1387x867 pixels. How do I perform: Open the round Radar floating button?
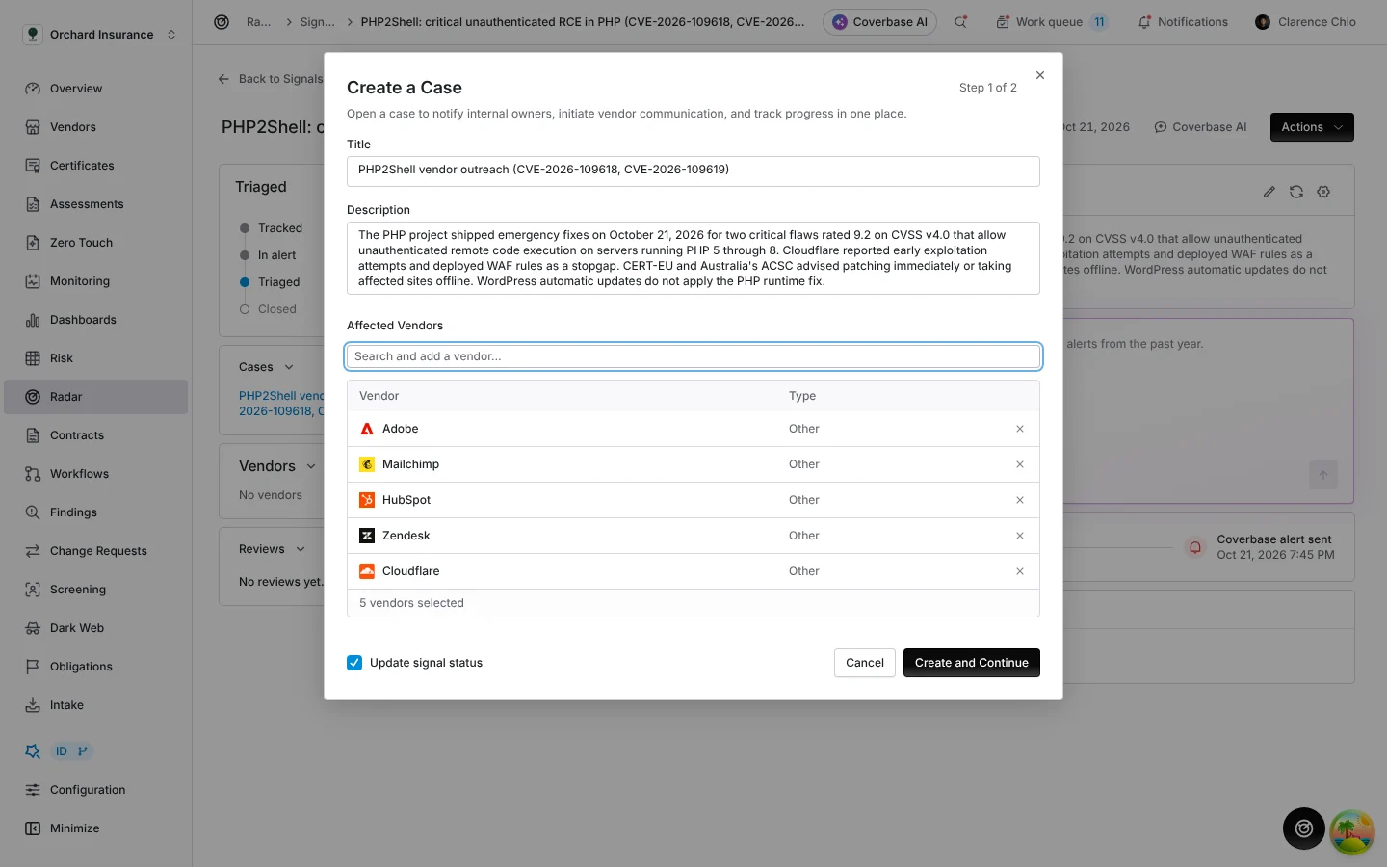pos(1304,828)
